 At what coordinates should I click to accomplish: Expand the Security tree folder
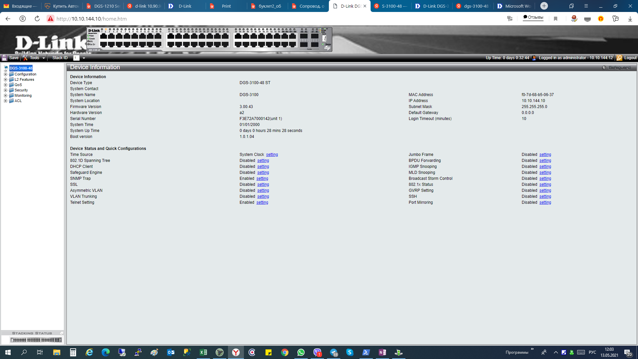pyautogui.click(x=5, y=90)
